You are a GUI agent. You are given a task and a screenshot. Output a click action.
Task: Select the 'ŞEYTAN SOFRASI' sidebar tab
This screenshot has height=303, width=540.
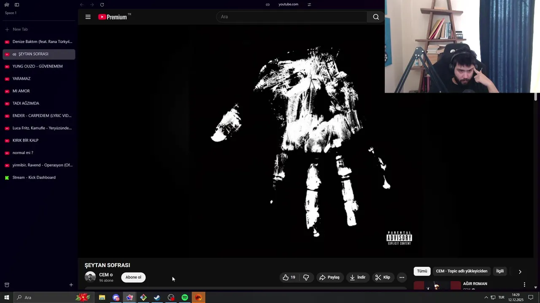(x=39, y=54)
